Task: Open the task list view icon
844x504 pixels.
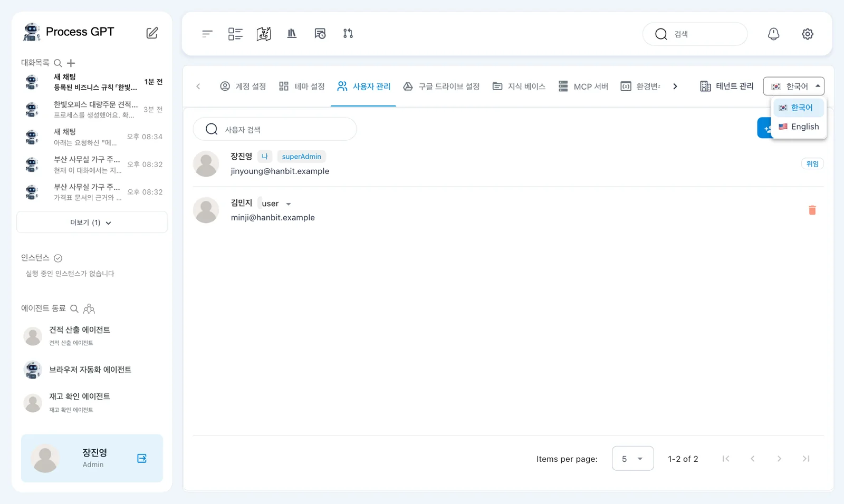Action: 235,34
